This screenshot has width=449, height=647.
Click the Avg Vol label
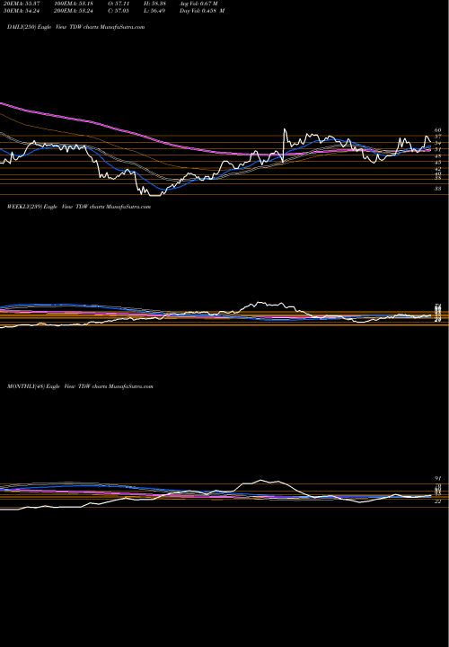click(199, 4)
